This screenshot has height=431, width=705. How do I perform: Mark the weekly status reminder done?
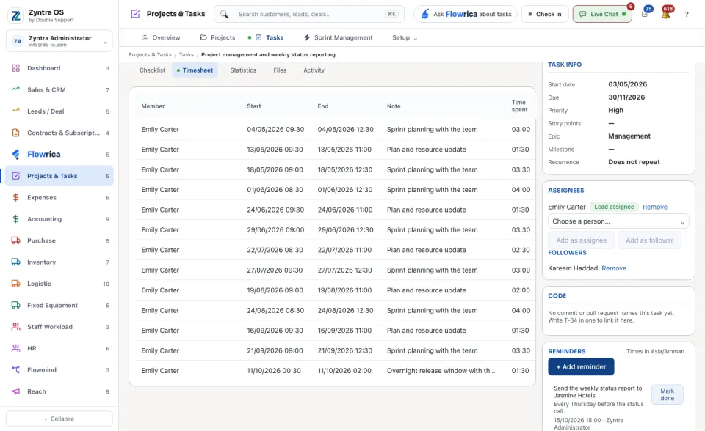pos(668,394)
